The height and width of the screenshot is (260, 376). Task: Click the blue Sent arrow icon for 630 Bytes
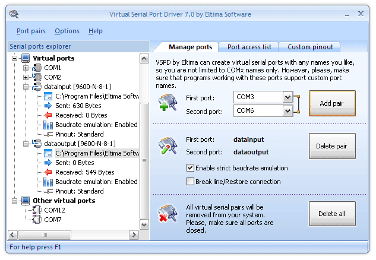tap(48, 106)
